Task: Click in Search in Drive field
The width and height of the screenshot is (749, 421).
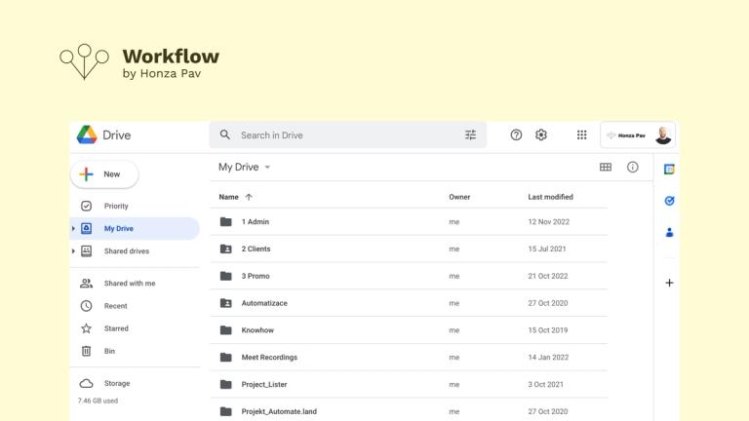Action: point(347,135)
